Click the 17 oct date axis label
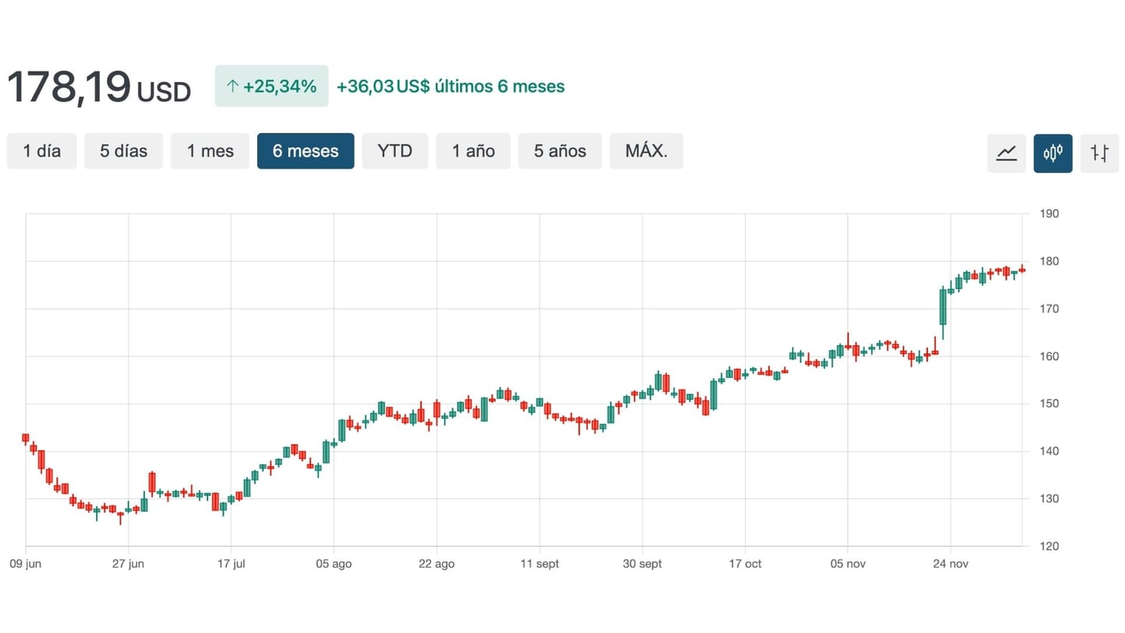This screenshot has height=633, width=1125. 745,563
